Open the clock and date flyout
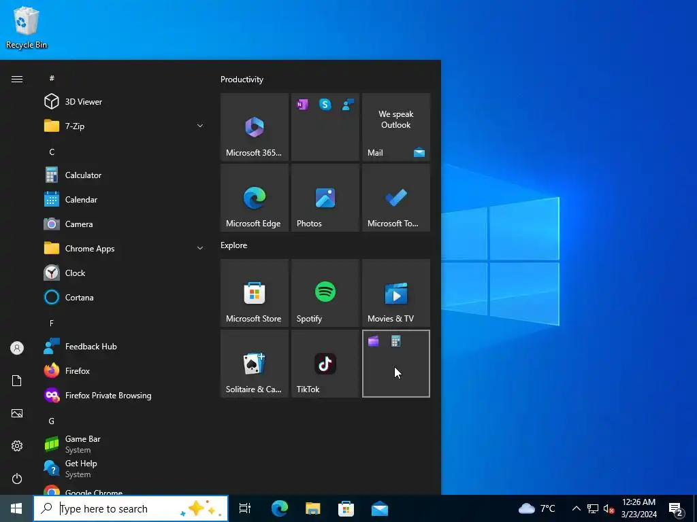 pyautogui.click(x=638, y=508)
